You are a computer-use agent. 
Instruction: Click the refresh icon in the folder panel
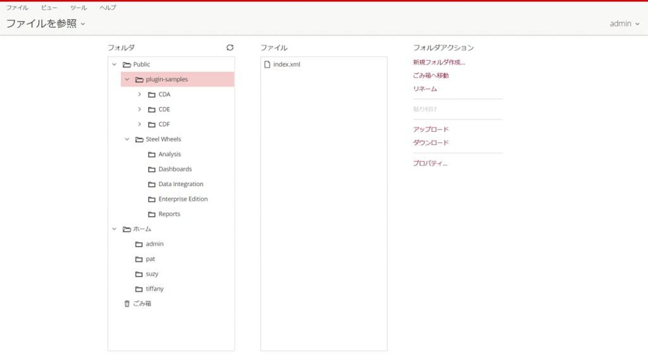(230, 47)
